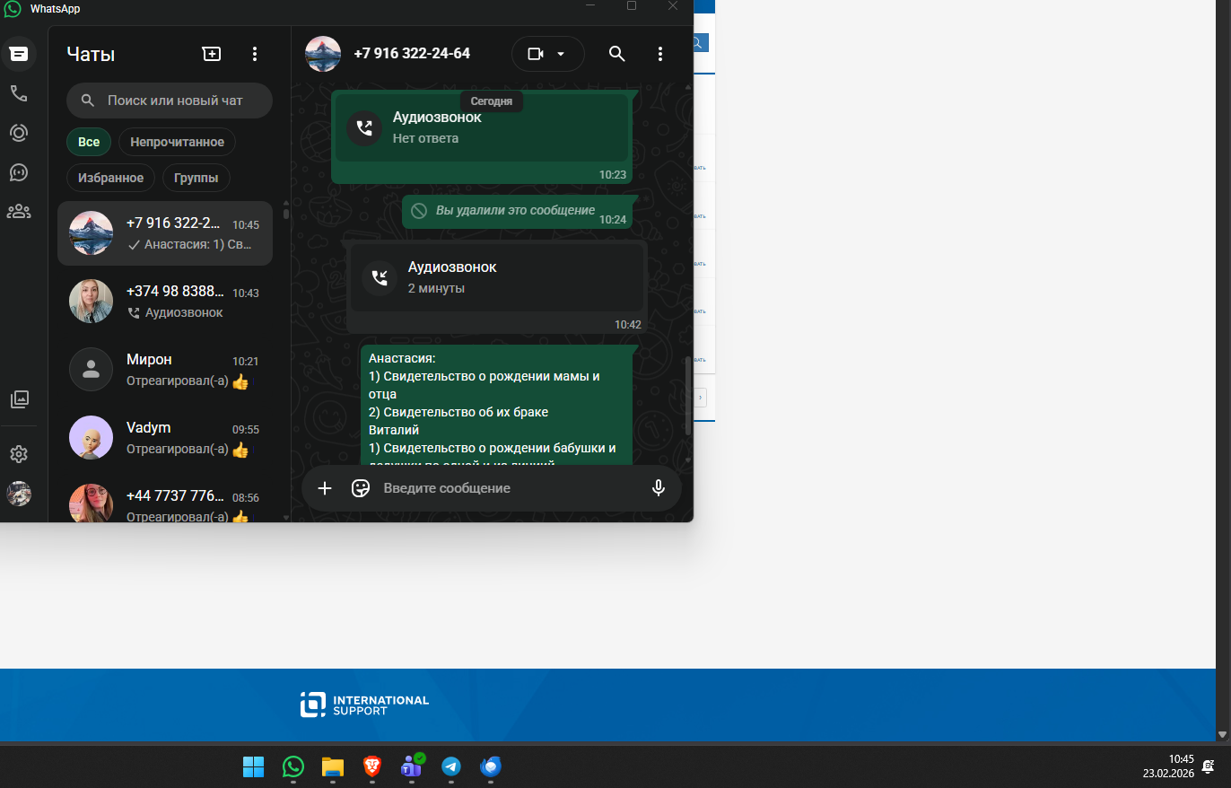Click the contact name +7 916 322-24-64 in header
Image resolution: width=1231 pixels, height=788 pixels.
(x=412, y=54)
